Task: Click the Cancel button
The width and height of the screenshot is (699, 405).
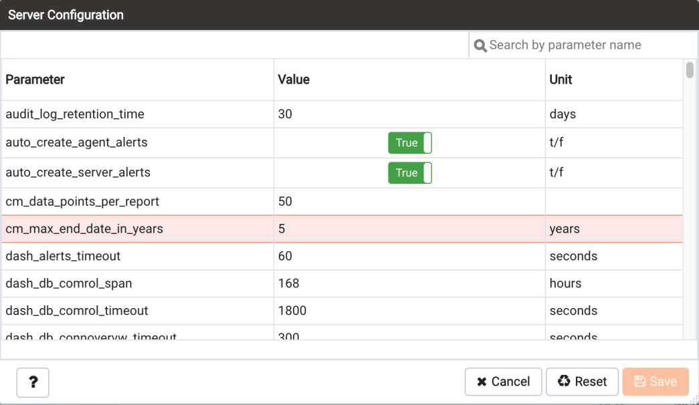Action: point(503,382)
